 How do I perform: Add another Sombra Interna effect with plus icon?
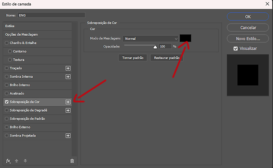[68, 76]
